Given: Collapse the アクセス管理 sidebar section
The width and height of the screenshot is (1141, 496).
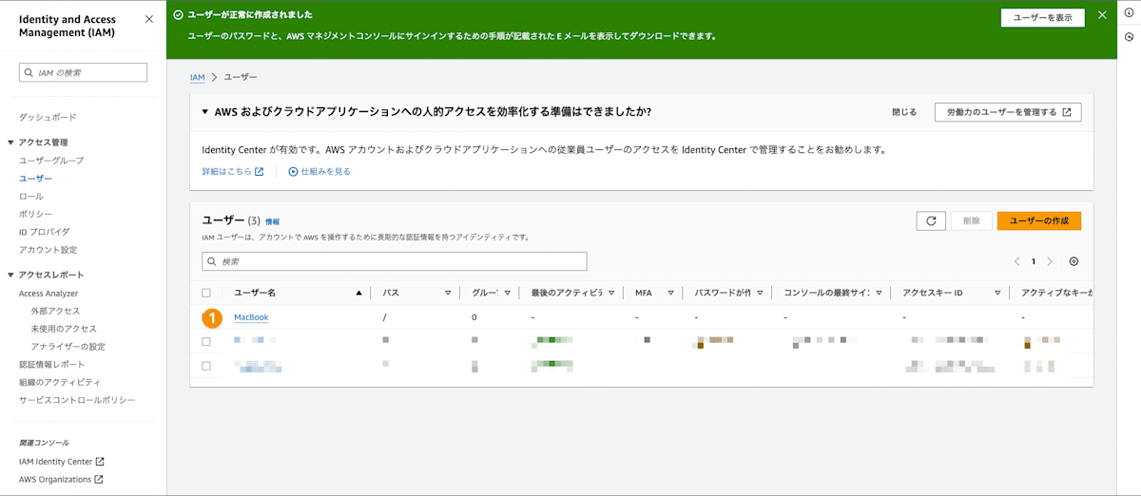Looking at the screenshot, I should pos(12,143).
